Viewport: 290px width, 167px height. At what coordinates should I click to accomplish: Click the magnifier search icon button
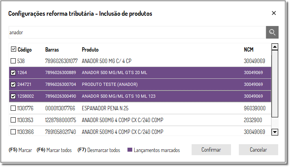(x=272, y=32)
